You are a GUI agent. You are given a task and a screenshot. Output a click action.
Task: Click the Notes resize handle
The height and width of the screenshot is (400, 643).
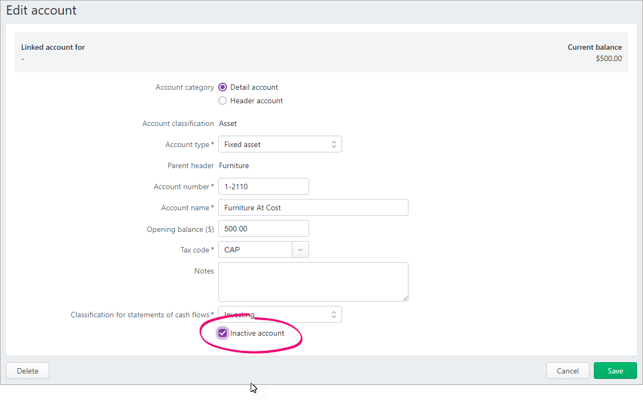[406, 298]
